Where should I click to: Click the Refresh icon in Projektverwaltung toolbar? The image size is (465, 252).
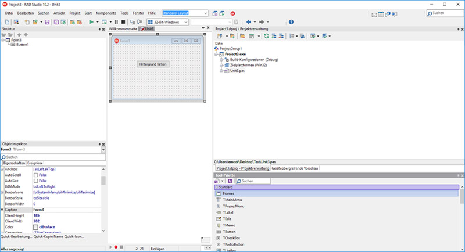[x=266, y=36]
